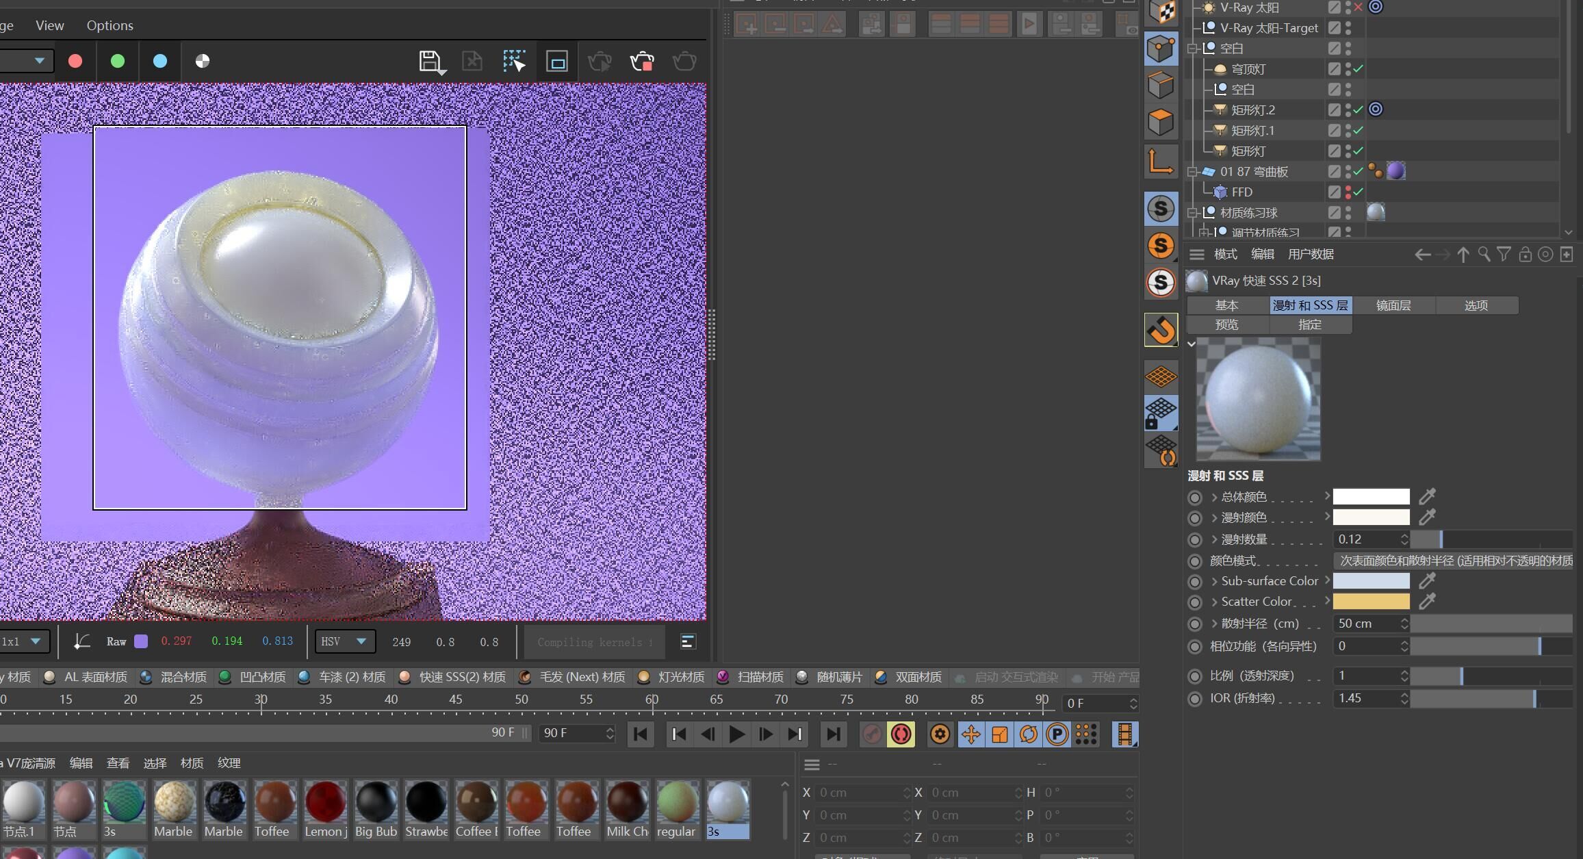Adjust the 漫射数量 slider
The image size is (1583, 859).
click(x=1491, y=539)
